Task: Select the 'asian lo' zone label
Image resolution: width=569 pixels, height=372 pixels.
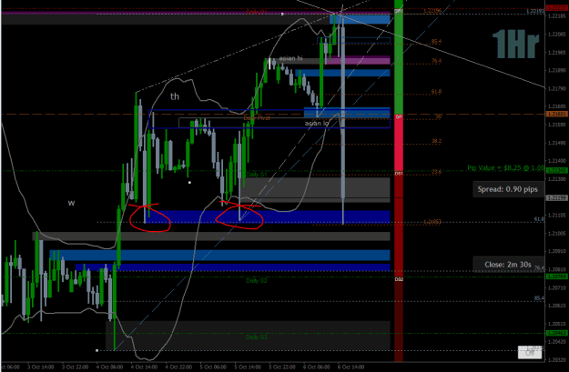Action: pos(317,124)
